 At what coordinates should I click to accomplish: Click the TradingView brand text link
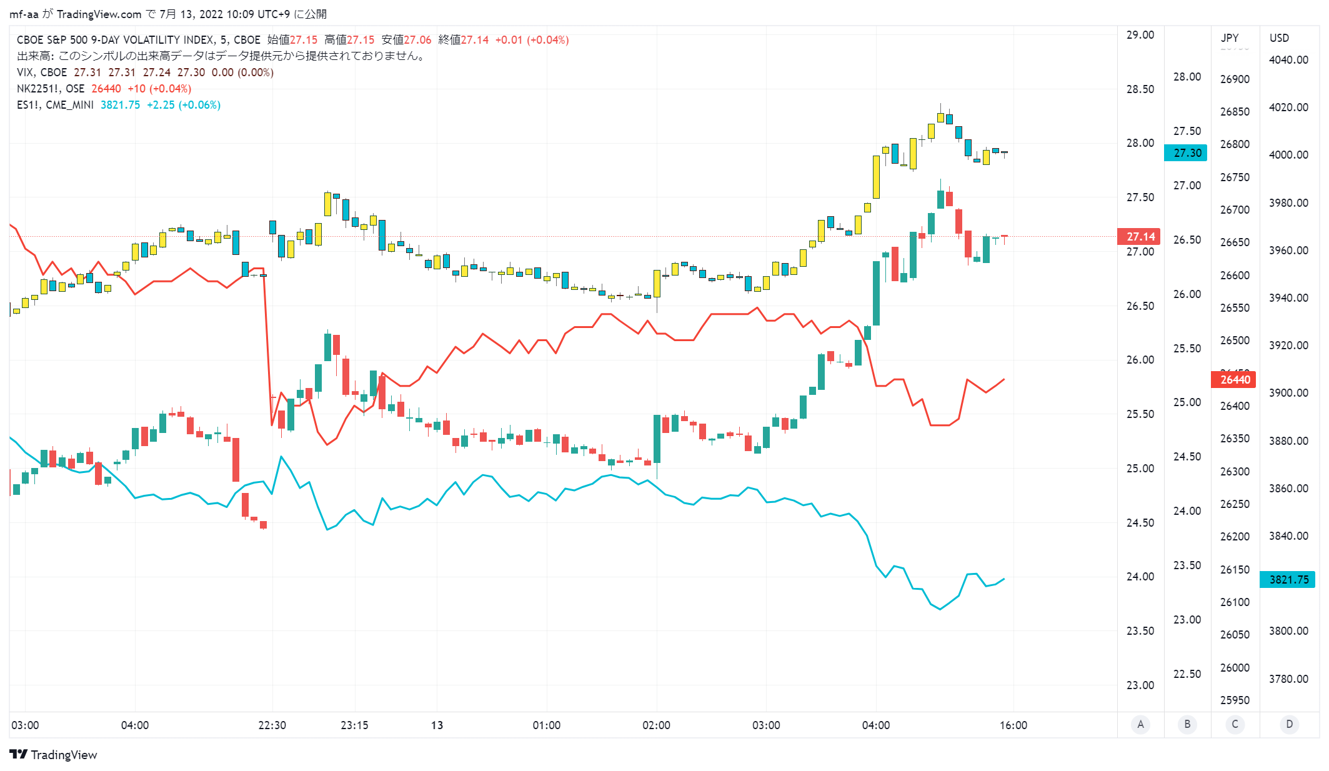(64, 755)
